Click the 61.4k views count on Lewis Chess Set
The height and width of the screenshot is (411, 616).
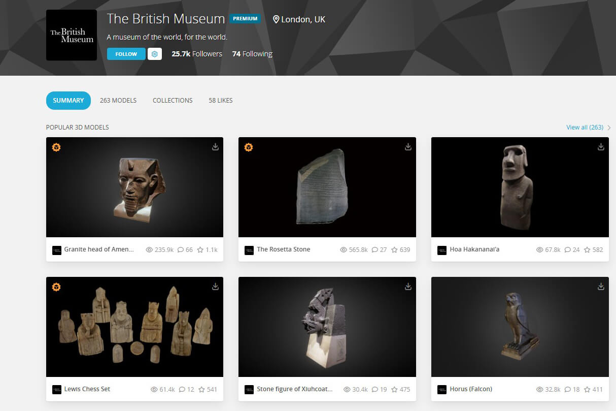(x=163, y=390)
